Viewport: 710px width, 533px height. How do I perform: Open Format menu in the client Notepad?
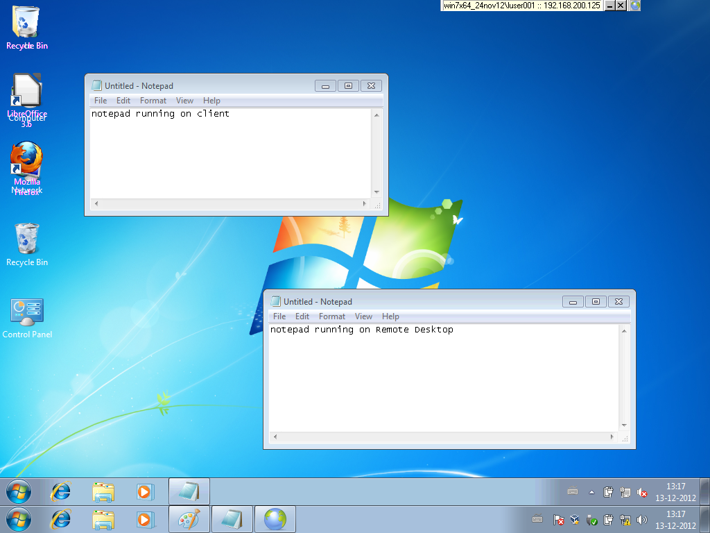coord(153,101)
